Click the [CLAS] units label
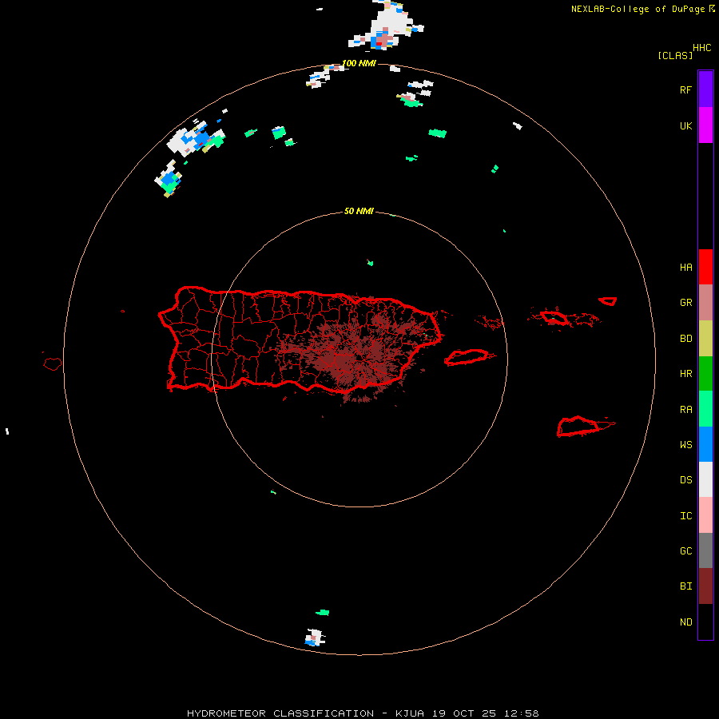 tap(675, 55)
